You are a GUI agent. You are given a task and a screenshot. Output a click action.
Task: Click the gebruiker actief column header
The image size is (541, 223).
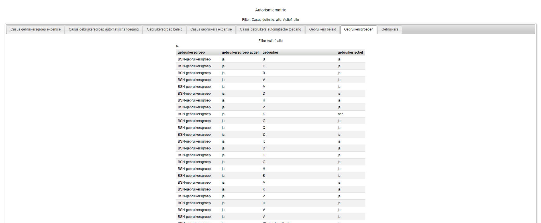tap(350, 52)
